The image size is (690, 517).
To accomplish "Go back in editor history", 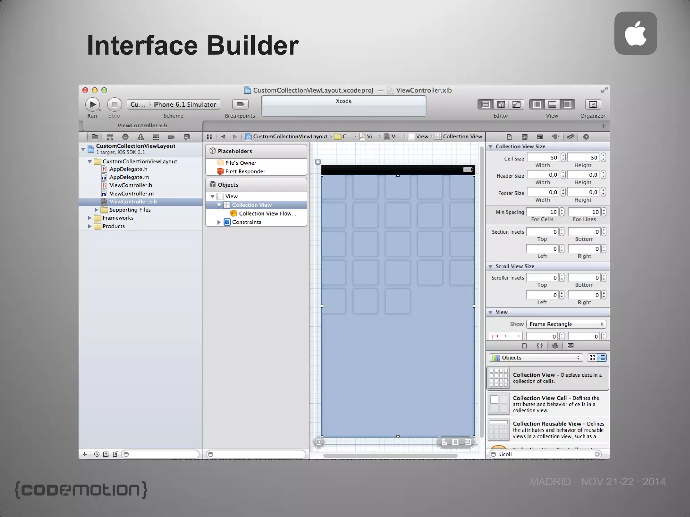I will [223, 137].
